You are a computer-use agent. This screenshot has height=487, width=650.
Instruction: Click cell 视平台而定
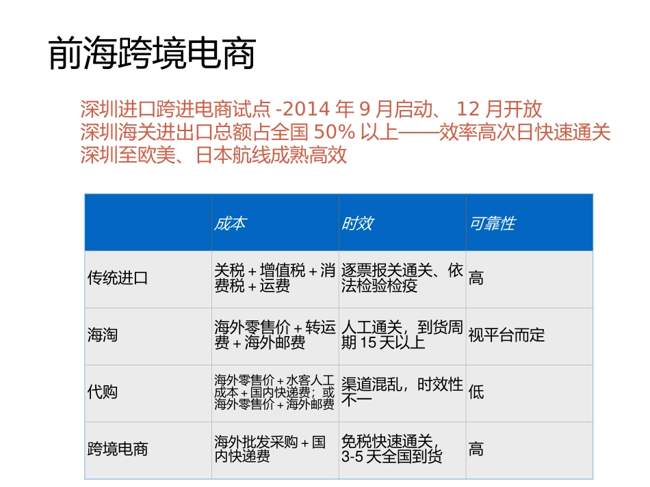[530, 336]
